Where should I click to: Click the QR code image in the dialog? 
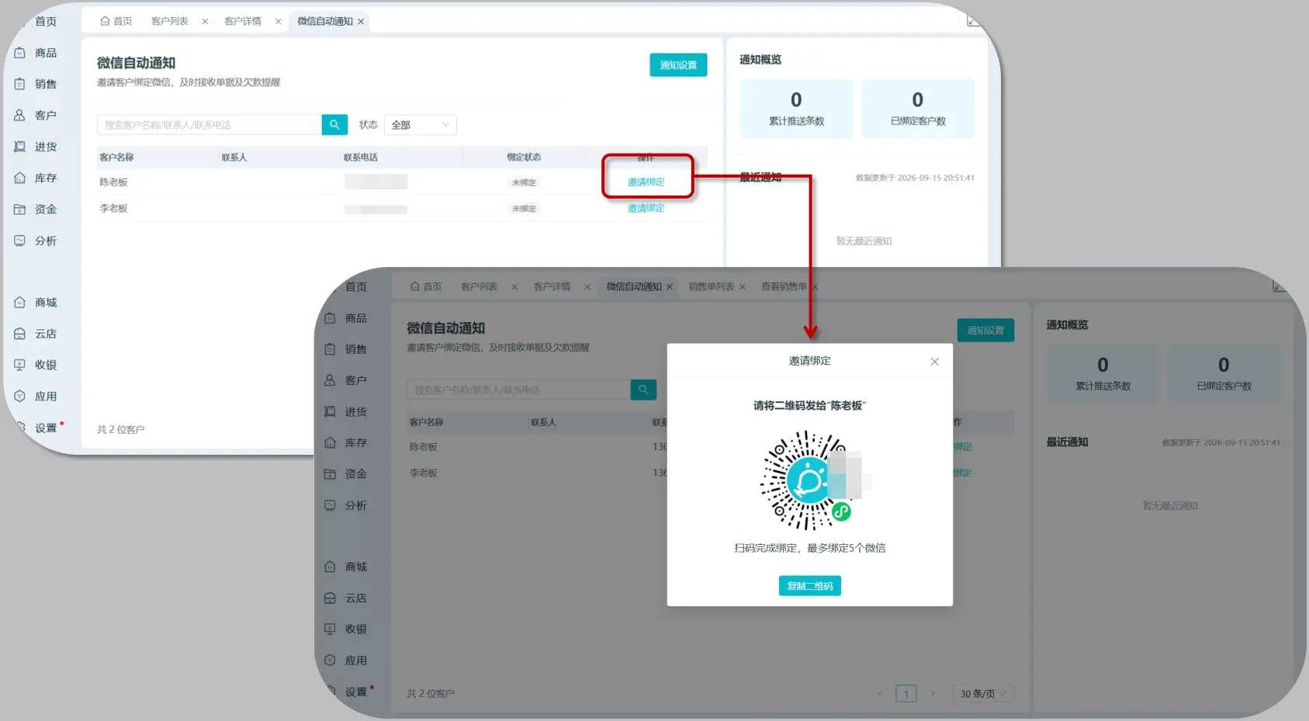click(x=810, y=480)
